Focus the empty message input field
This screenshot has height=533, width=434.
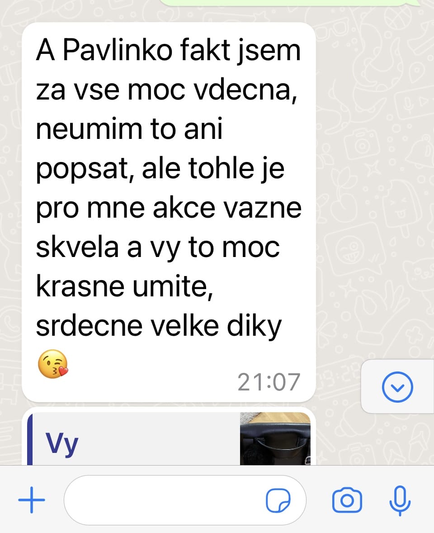point(185,500)
